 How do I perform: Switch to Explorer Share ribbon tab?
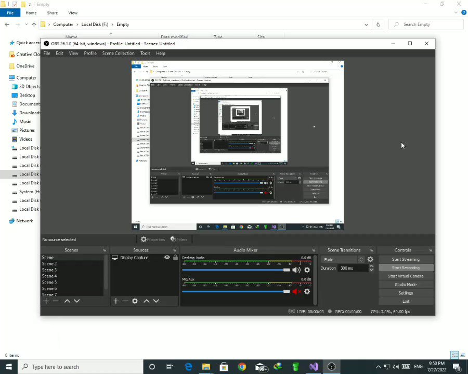click(52, 13)
